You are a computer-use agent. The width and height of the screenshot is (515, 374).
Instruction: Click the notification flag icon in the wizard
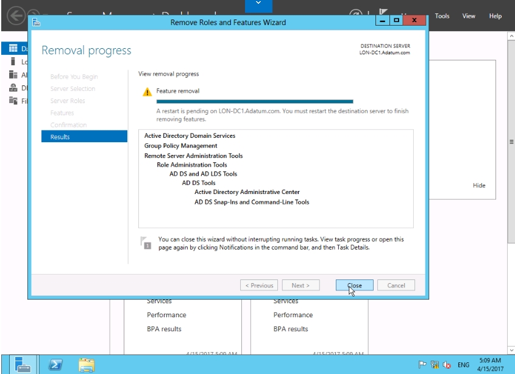(146, 243)
